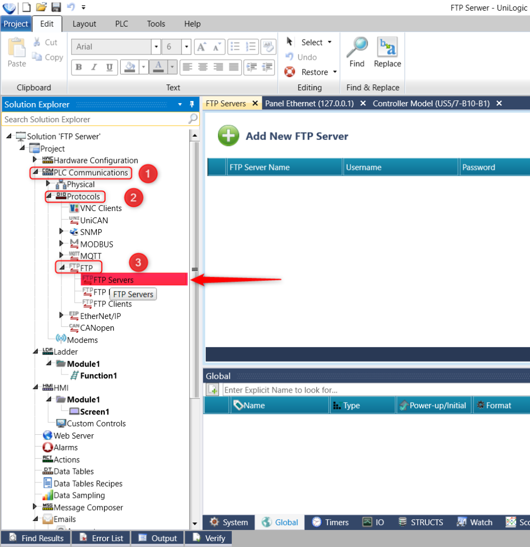Save project with the floppy disk icon
The width and height of the screenshot is (530, 547).
56,7
